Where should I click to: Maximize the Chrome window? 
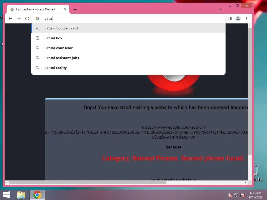(x=237, y=6)
